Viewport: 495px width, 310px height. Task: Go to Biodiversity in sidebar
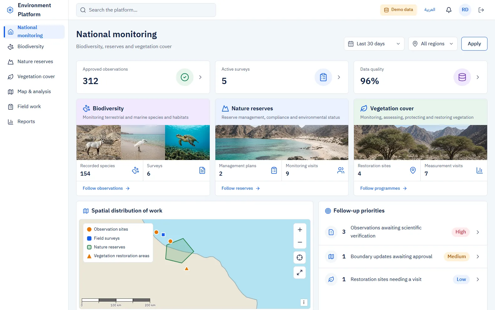coord(34,47)
